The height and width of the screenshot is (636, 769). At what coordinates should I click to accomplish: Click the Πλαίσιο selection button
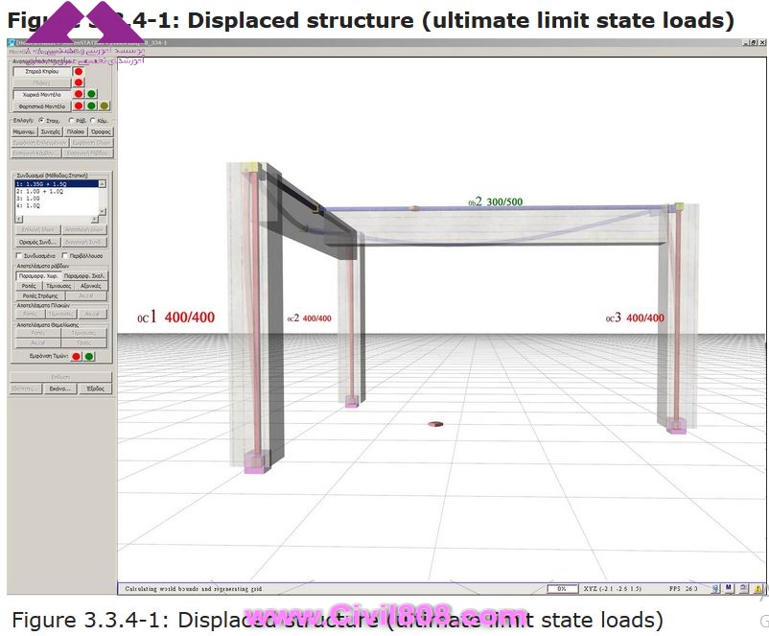76,132
